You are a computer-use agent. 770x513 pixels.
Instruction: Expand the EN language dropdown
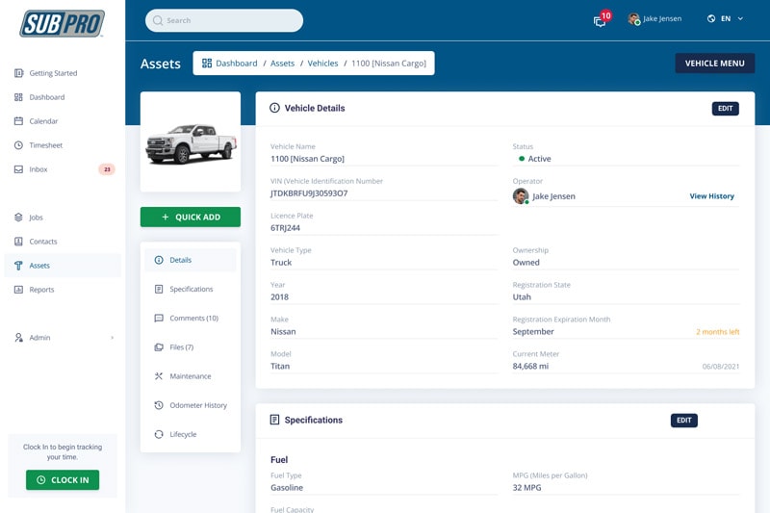click(x=725, y=18)
